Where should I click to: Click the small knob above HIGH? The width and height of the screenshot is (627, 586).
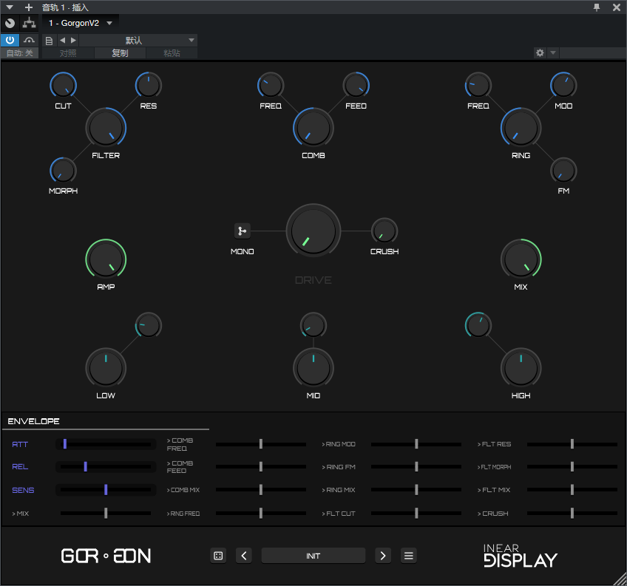[x=478, y=325]
